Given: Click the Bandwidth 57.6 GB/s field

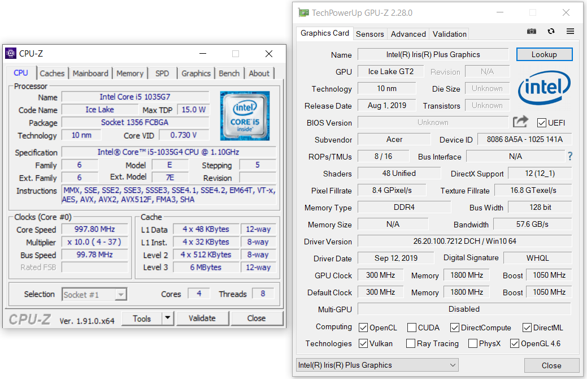Looking at the screenshot, I should pyautogui.click(x=533, y=224).
